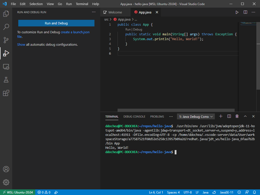Open editor More Actions ellipsis
This screenshot has width=260, height=195.
click(253, 12)
